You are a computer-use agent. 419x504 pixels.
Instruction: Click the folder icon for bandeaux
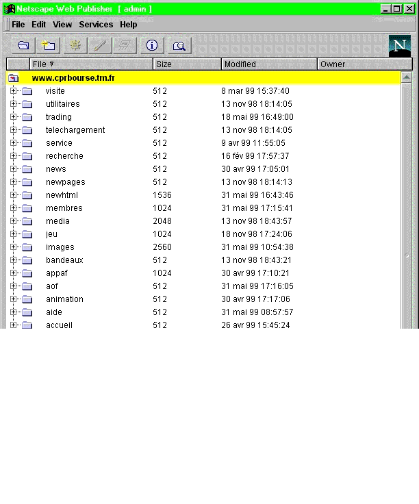[27, 260]
